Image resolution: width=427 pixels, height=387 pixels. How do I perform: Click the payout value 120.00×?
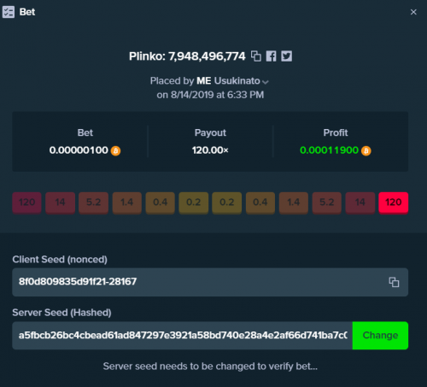210,150
